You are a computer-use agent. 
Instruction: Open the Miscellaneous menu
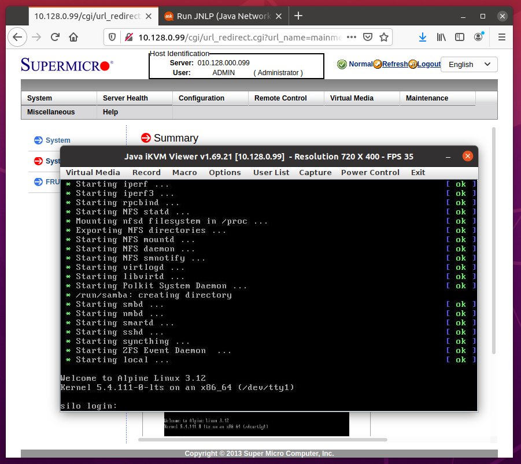(x=59, y=112)
